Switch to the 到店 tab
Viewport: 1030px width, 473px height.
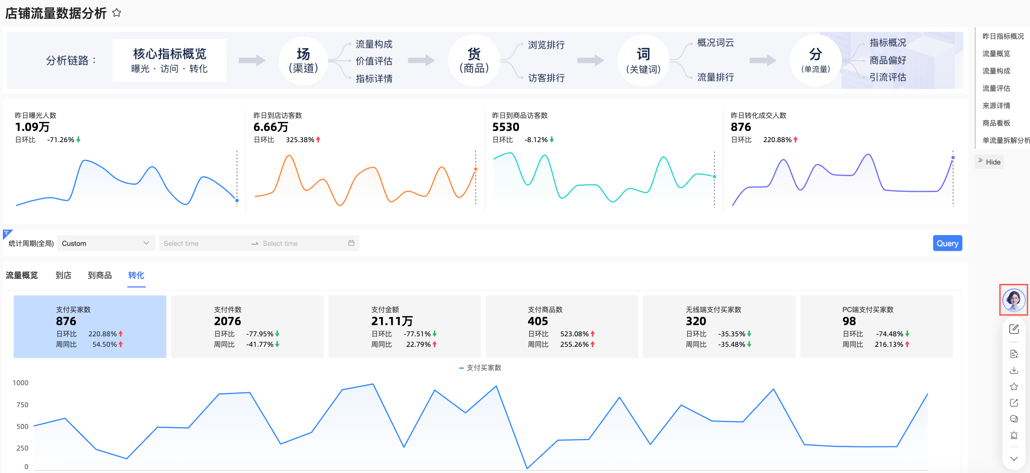tap(63, 275)
